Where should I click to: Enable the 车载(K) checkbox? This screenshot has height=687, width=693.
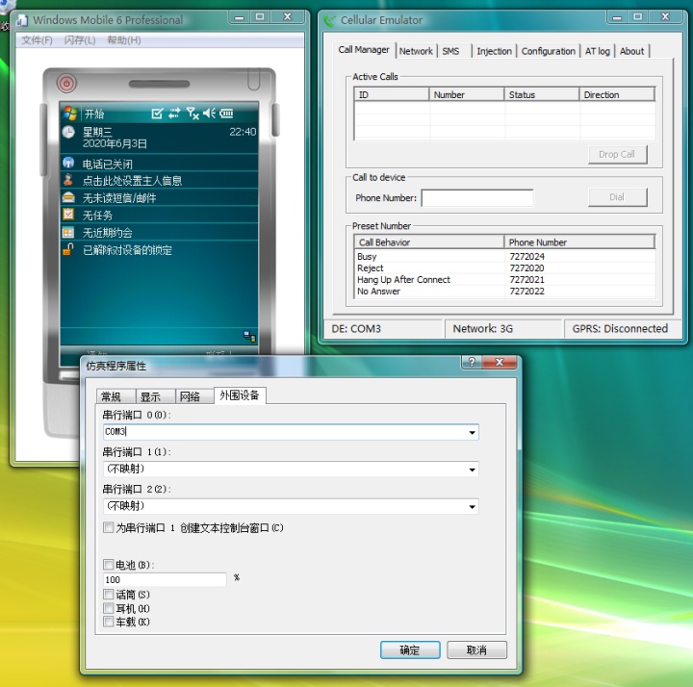click(108, 622)
